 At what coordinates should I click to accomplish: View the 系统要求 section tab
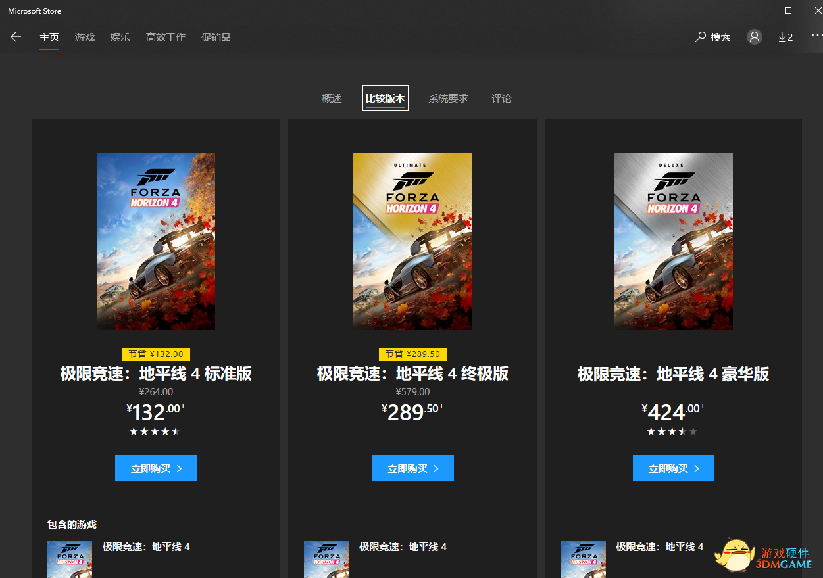(x=449, y=99)
